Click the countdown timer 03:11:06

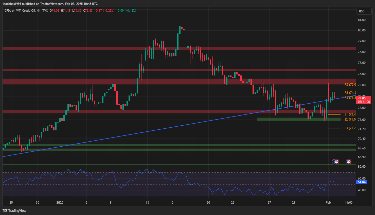364,102
